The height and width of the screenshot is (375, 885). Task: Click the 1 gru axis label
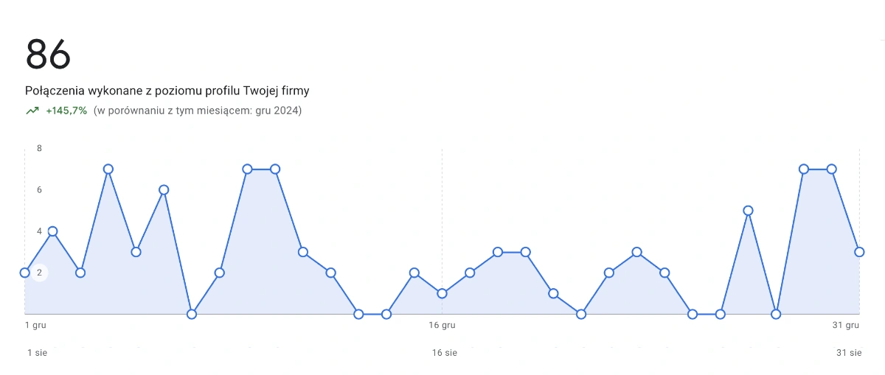[37, 325]
